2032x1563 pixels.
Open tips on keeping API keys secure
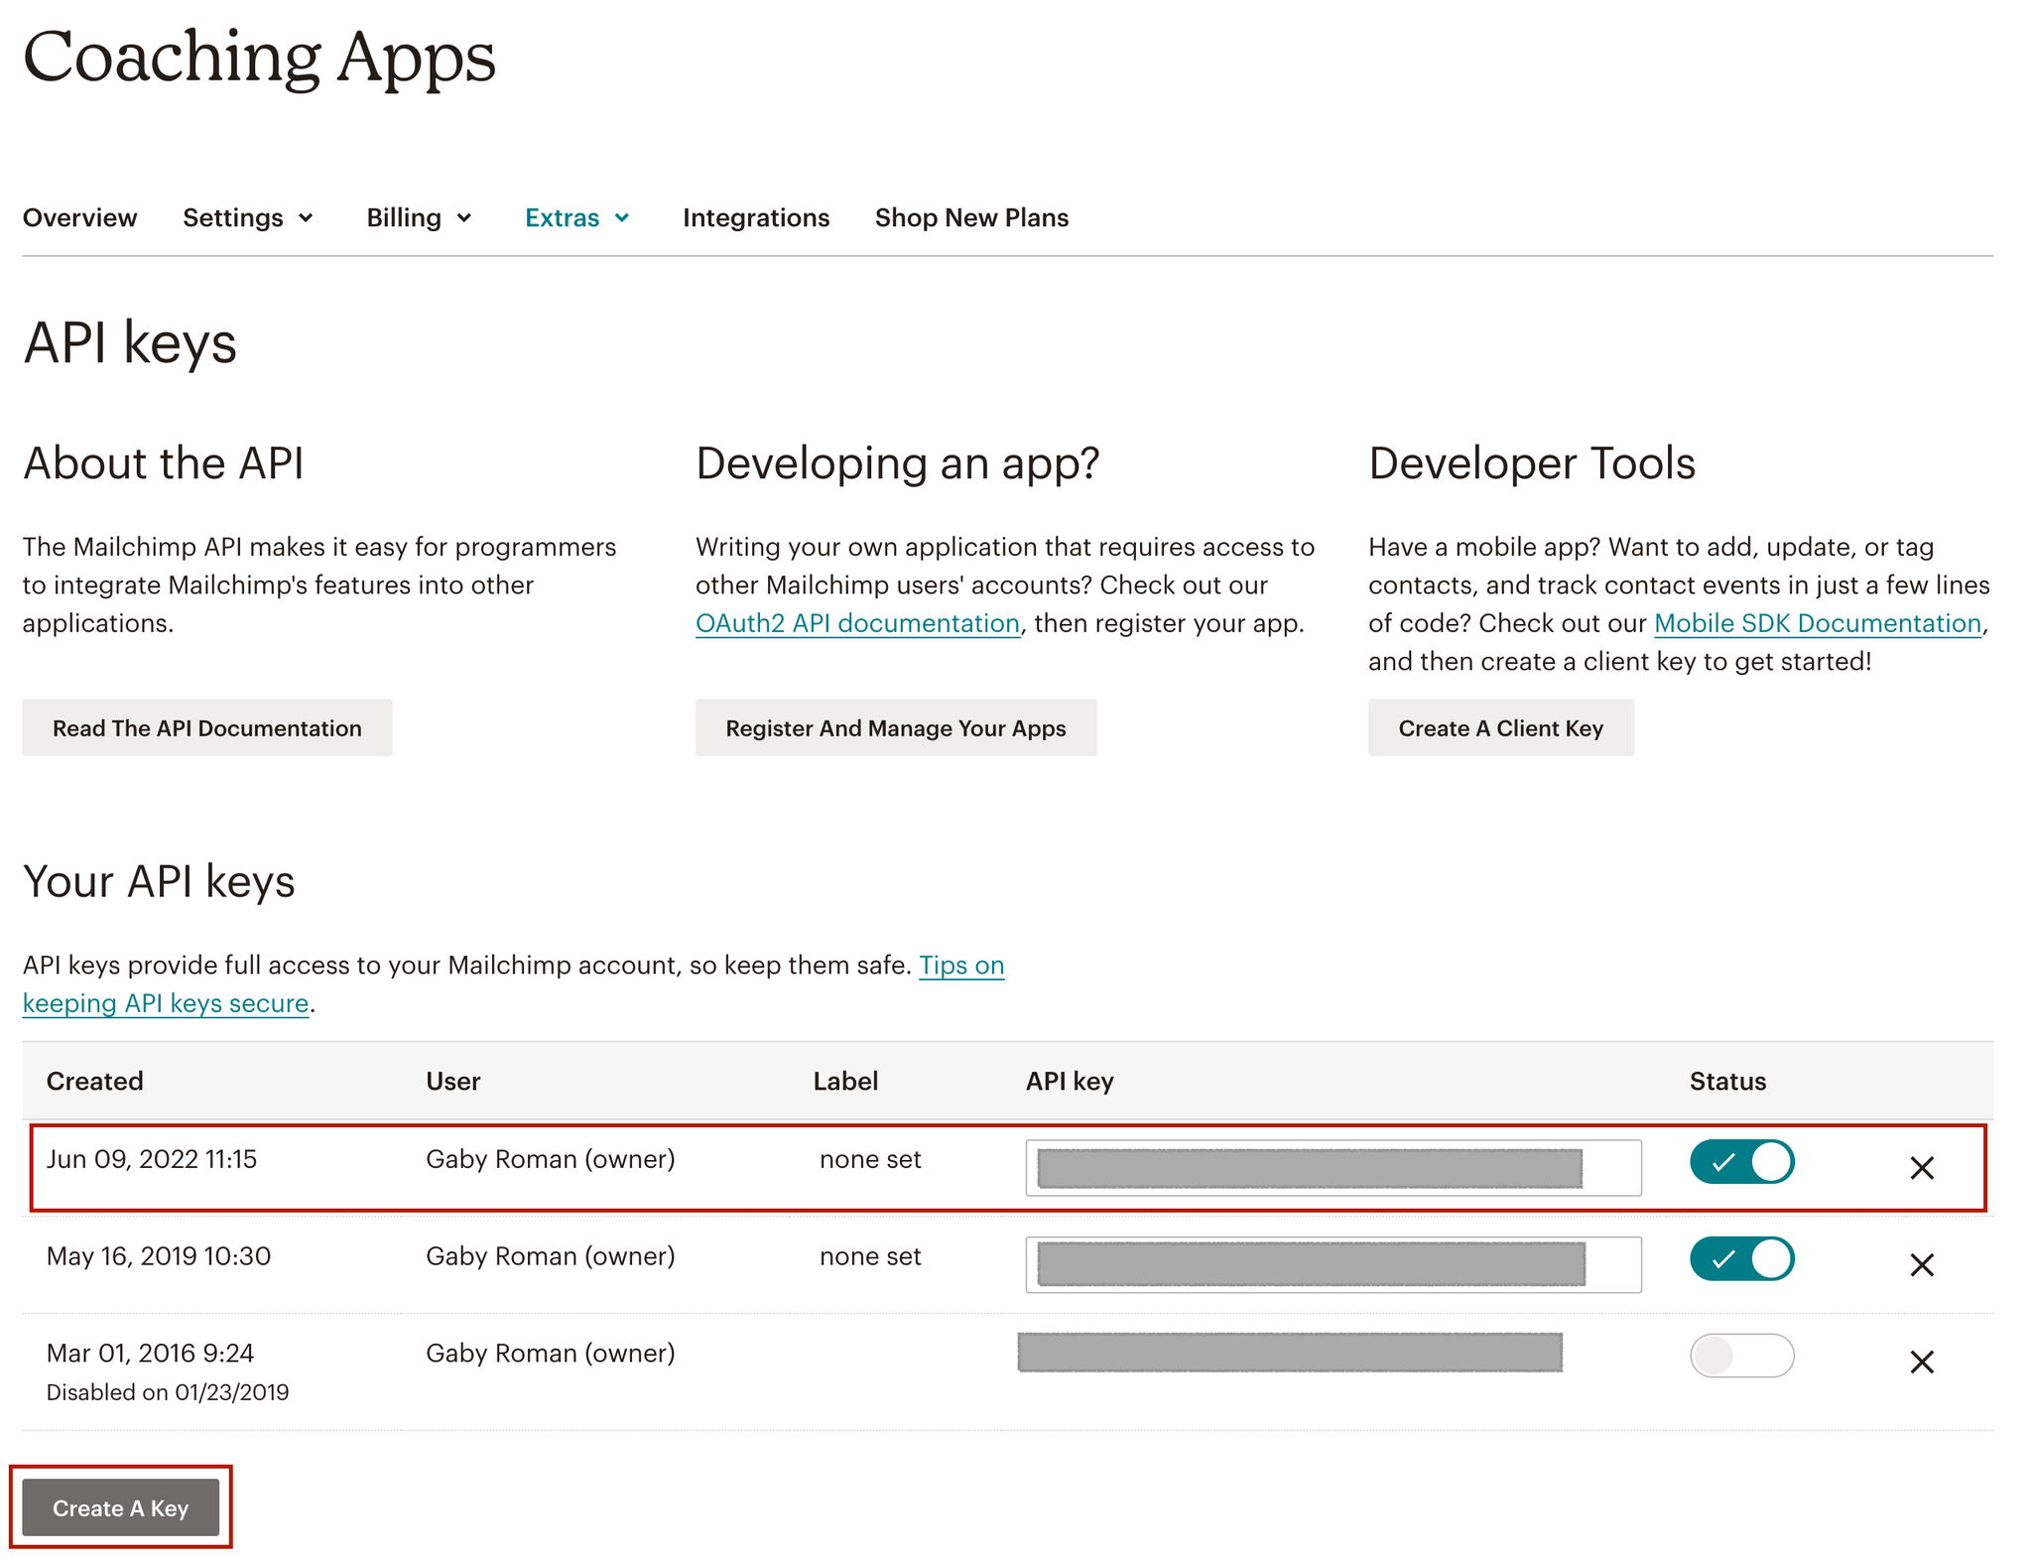[x=960, y=965]
